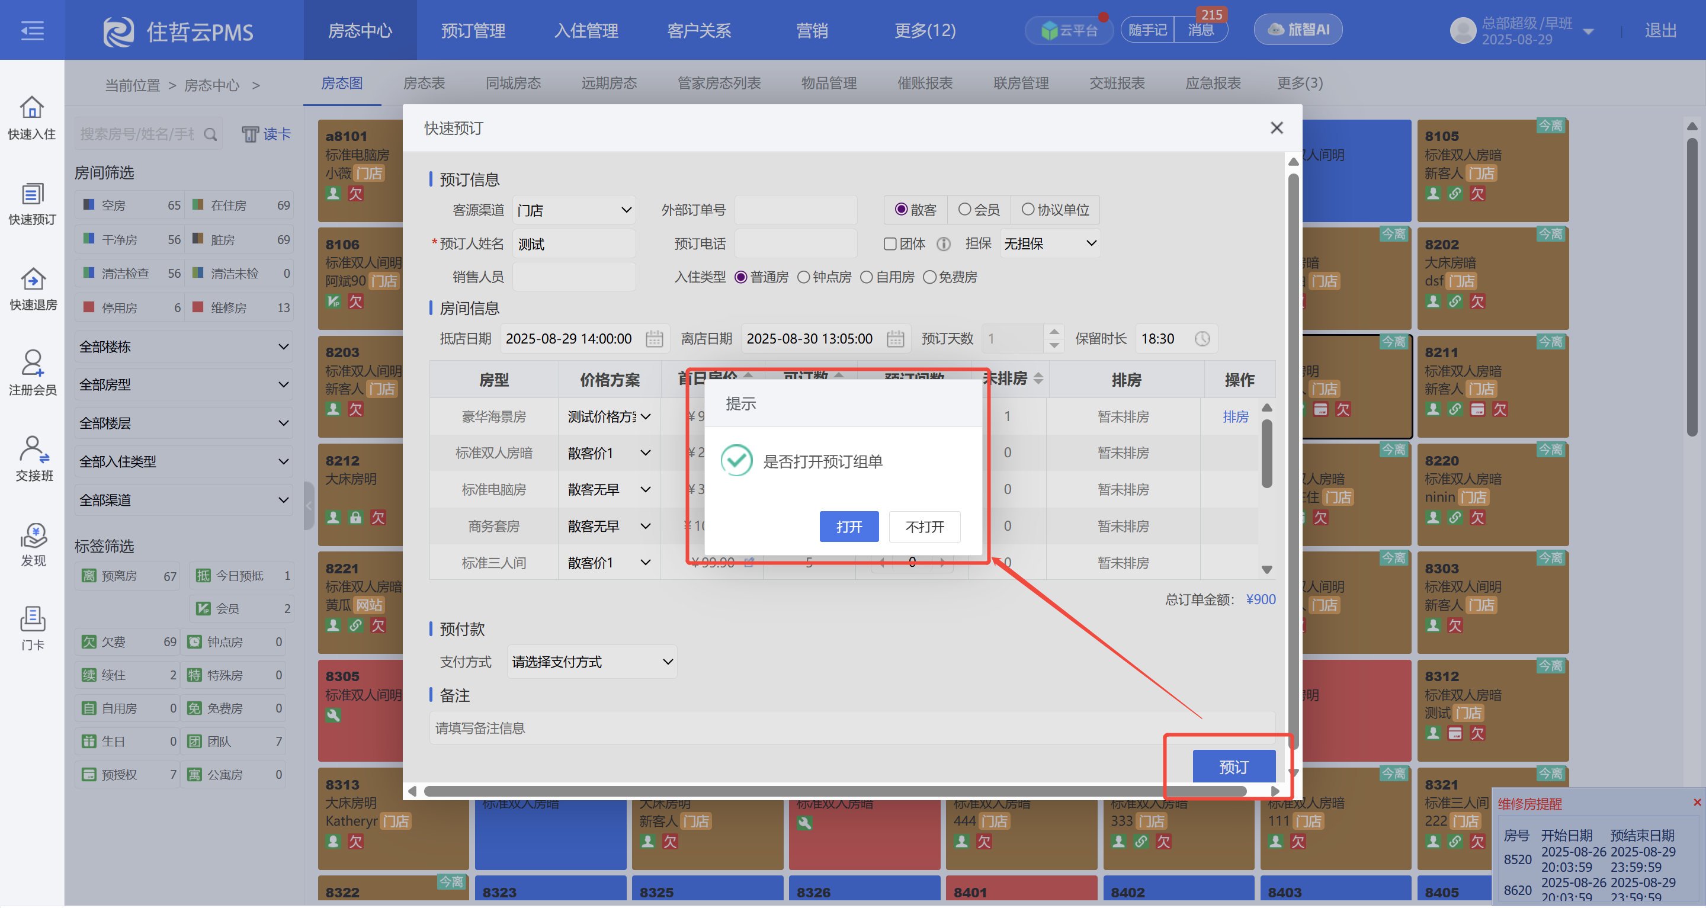Screen dimensions: 1706x908
Task: Click the user avatar icon in header
Action: [1463, 30]
